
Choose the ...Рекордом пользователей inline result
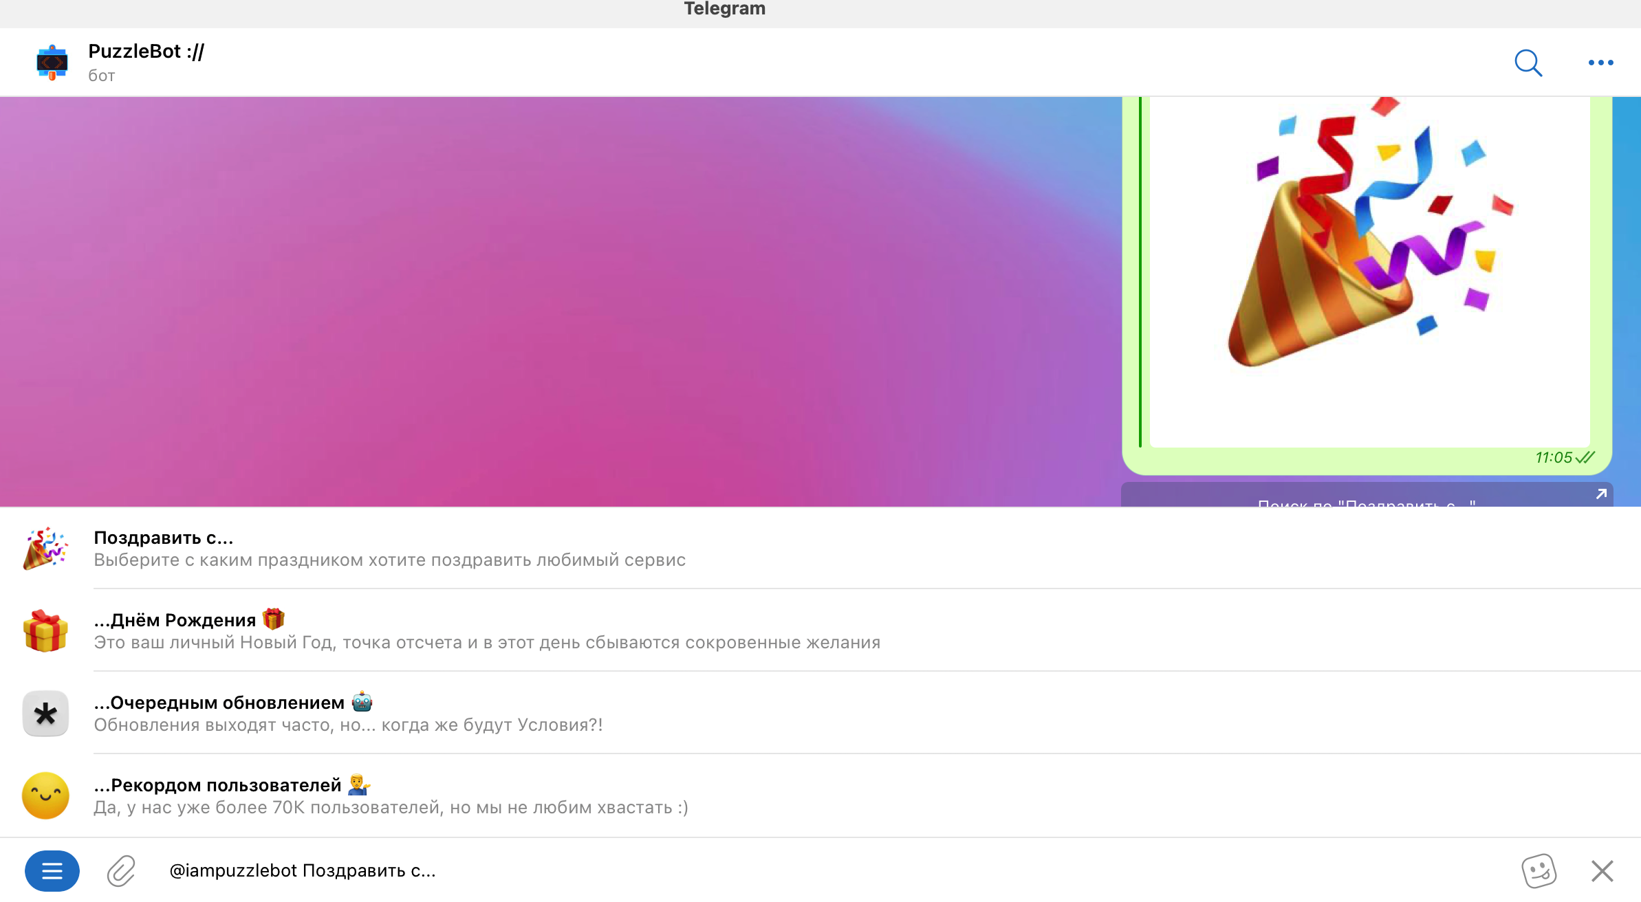point(820,796)
